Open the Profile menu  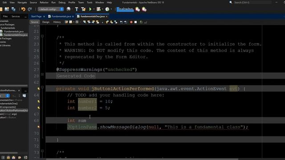point(72,3)
